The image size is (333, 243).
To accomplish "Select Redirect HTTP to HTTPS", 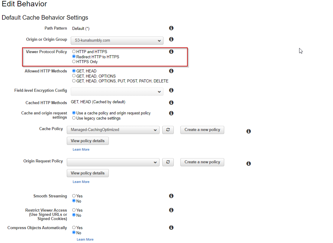I will pyautogui.click(x=73, y=56).
